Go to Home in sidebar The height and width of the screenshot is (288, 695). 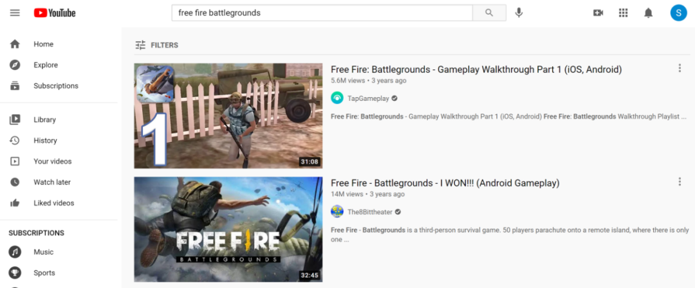click(43, 44)
